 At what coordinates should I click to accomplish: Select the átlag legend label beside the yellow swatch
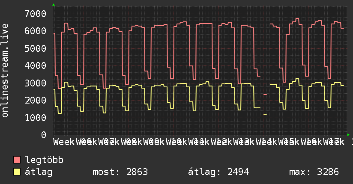39,172
